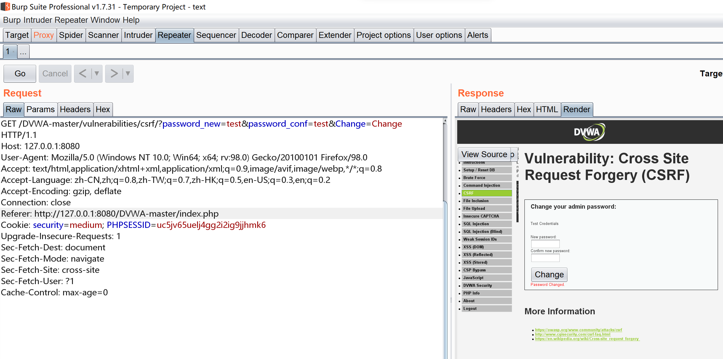Viewport: 723px width, 359px height.
Task: Select the highlighted CSRF menu item
Action: tap(487, 193)
